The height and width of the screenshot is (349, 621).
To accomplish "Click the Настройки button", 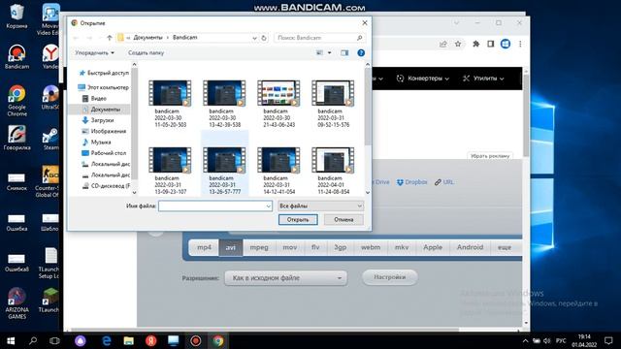I will click(390, 277).
